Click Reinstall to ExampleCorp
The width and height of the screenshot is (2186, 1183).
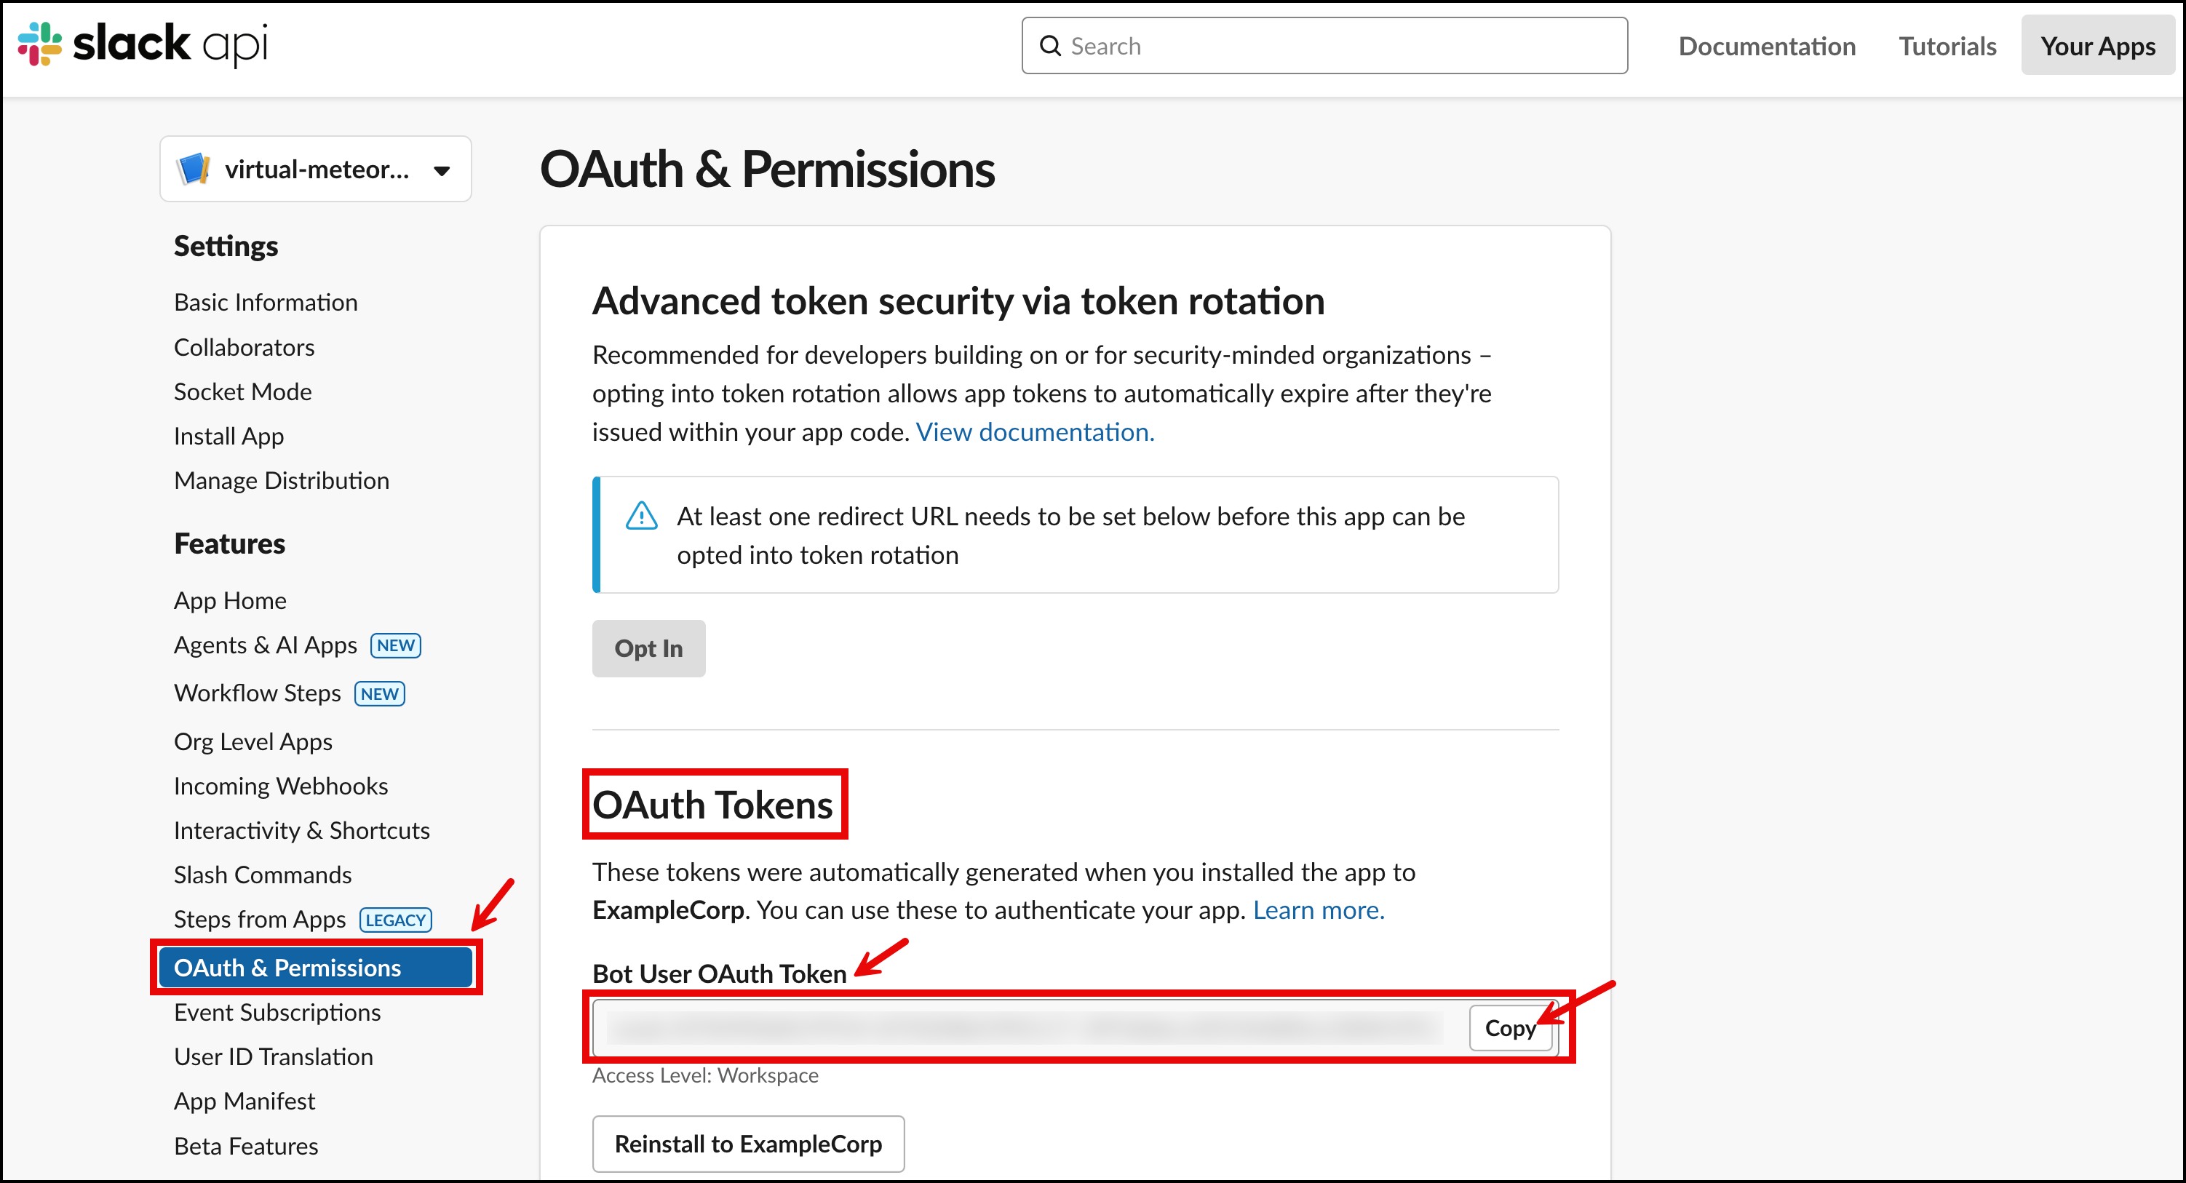coord(747,1144)
